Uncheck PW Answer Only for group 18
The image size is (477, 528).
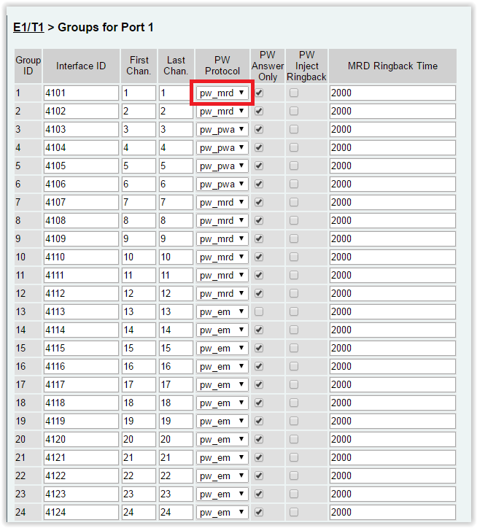pos(259,403)
